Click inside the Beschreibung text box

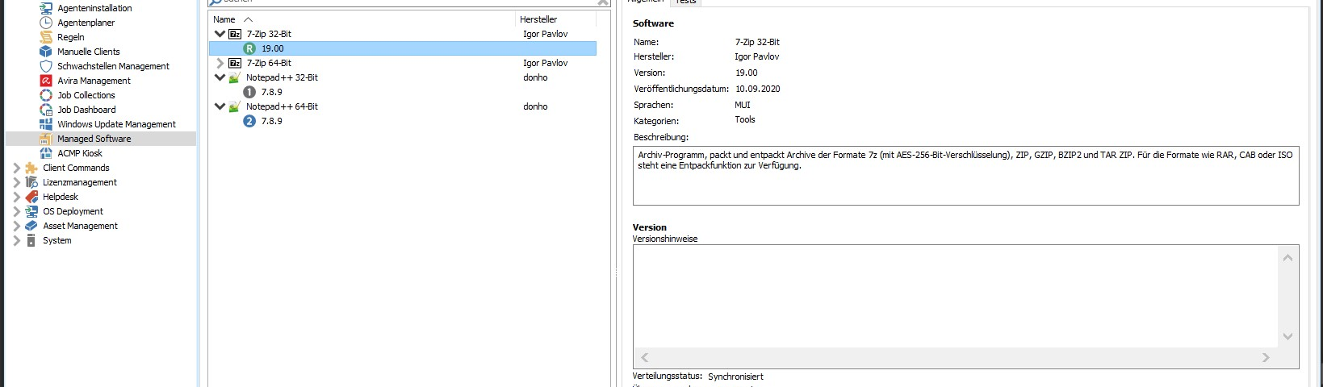click(x=965, y=176)
